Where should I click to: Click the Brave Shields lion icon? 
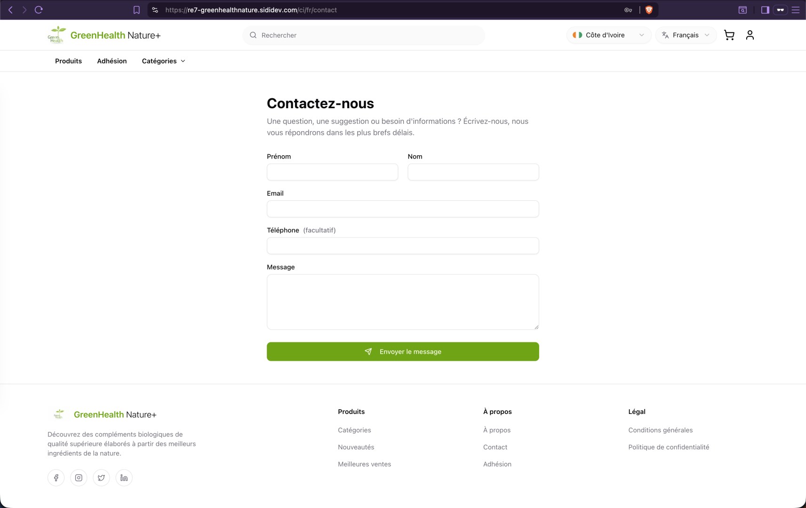tap(649, 10)
